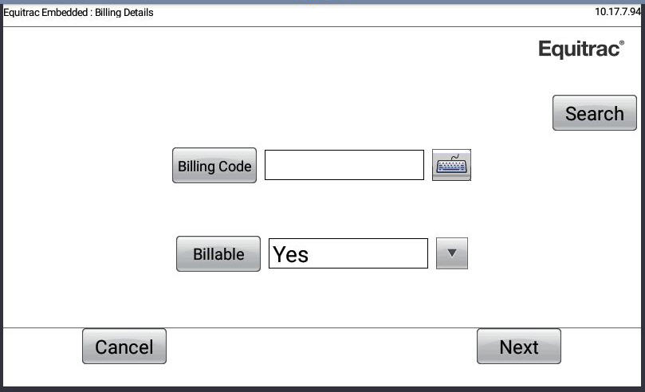
Task: Select the Yes value in Billable field
Action: 292,255
